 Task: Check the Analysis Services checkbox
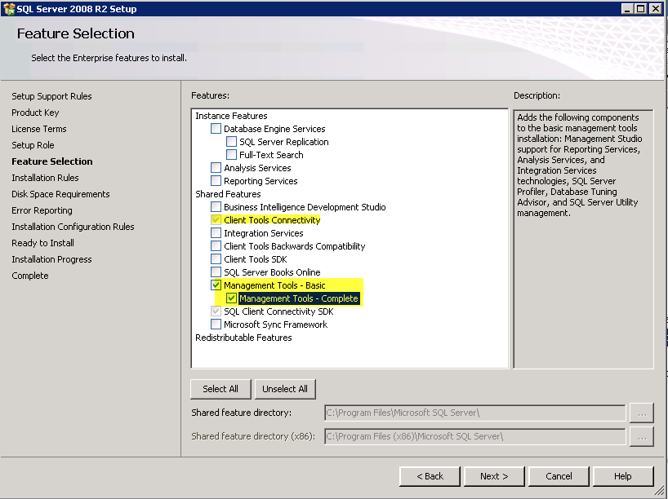pos(216,168)
